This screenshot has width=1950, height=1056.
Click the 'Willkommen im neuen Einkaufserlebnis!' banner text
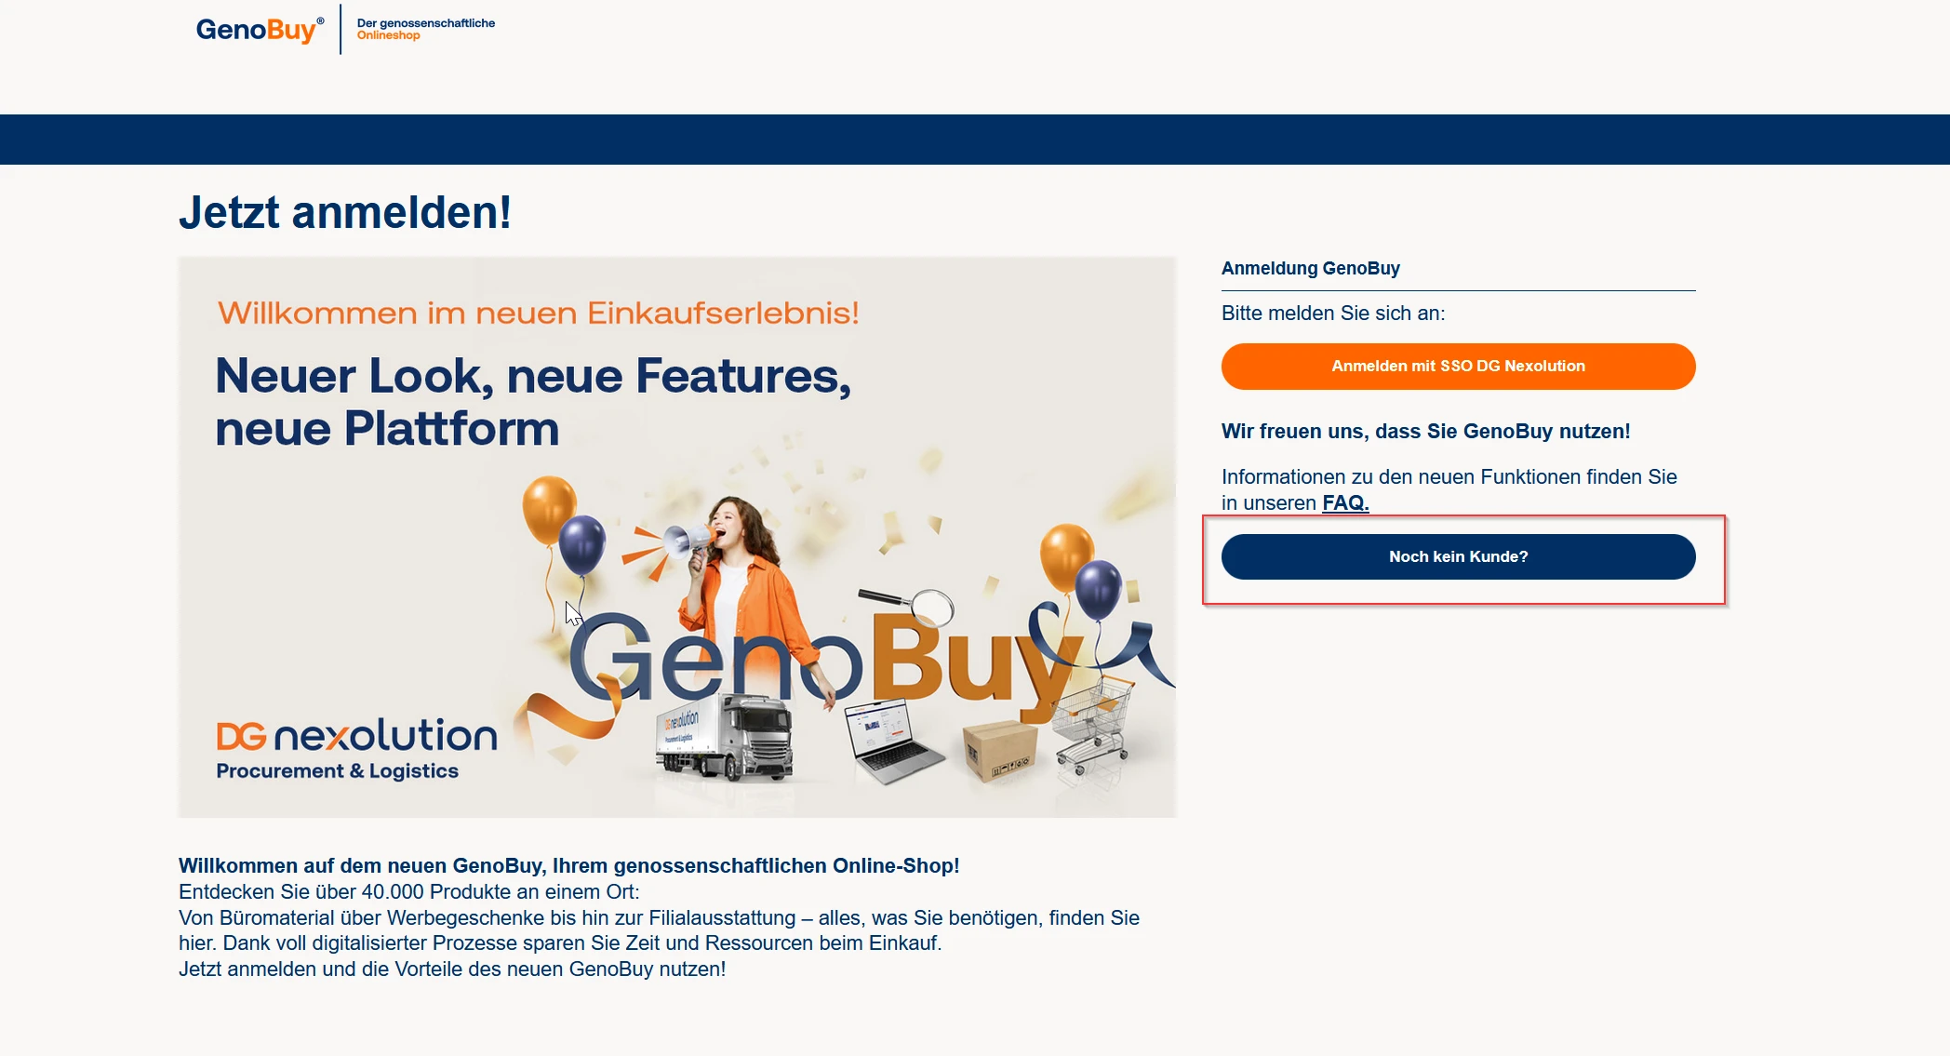tap(538, 314)
